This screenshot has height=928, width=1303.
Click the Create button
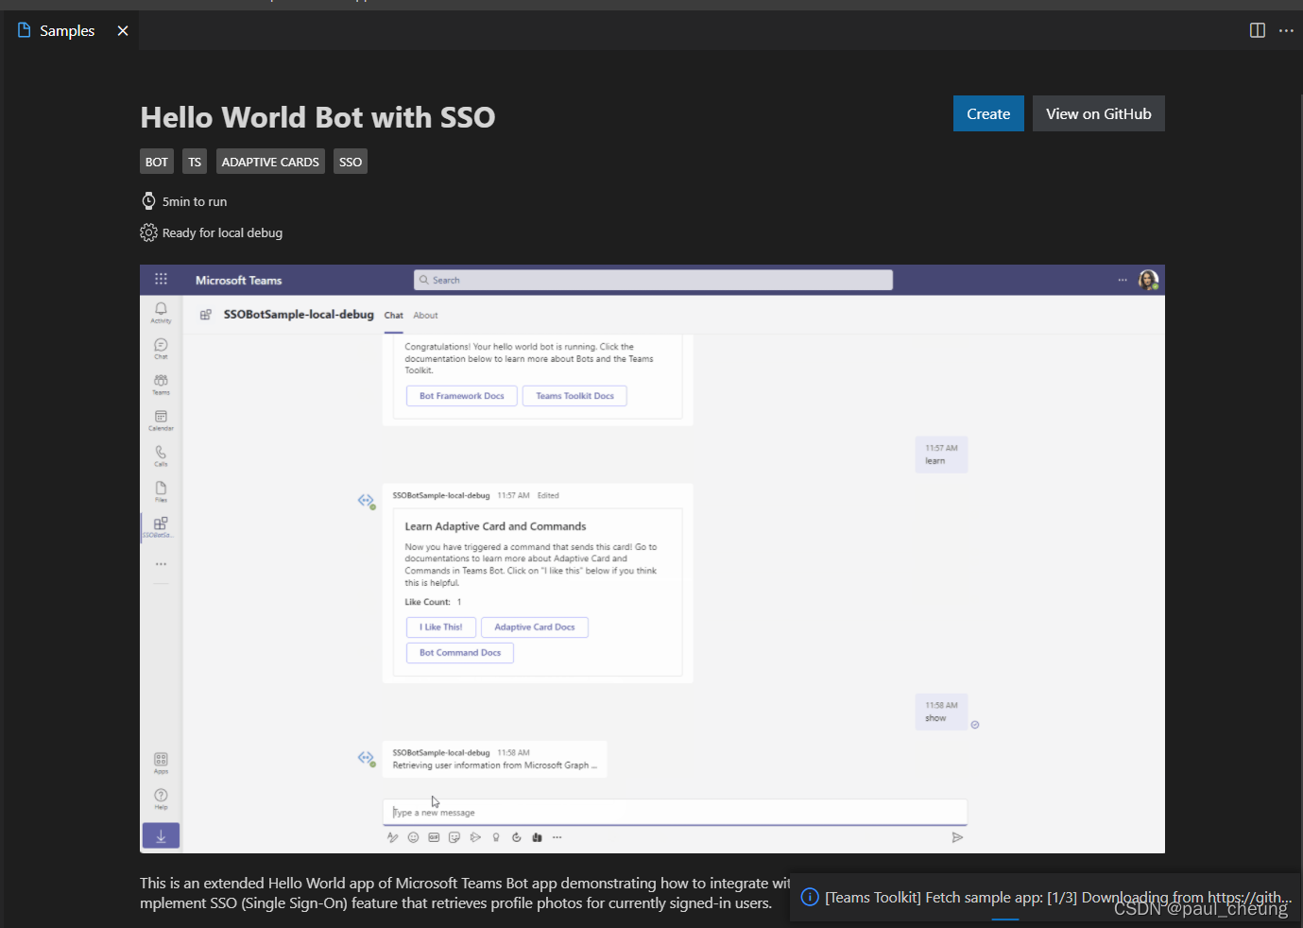988,113
